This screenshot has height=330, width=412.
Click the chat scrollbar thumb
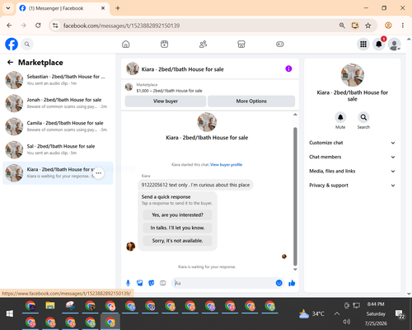(x=295, y=196)
